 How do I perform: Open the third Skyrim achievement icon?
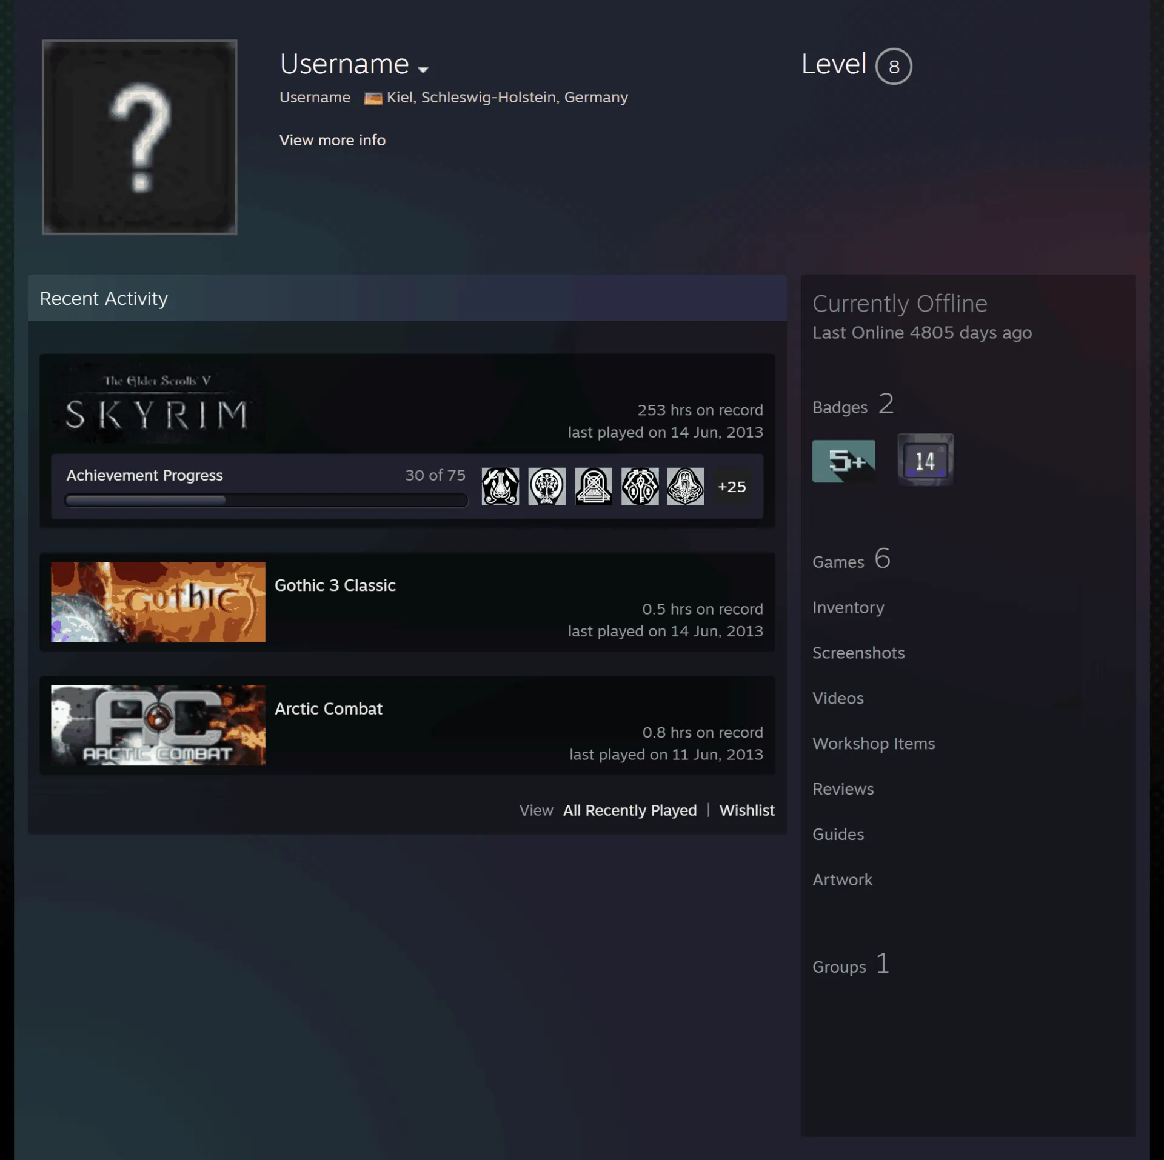pyautogui.click(x=594, y=486)
